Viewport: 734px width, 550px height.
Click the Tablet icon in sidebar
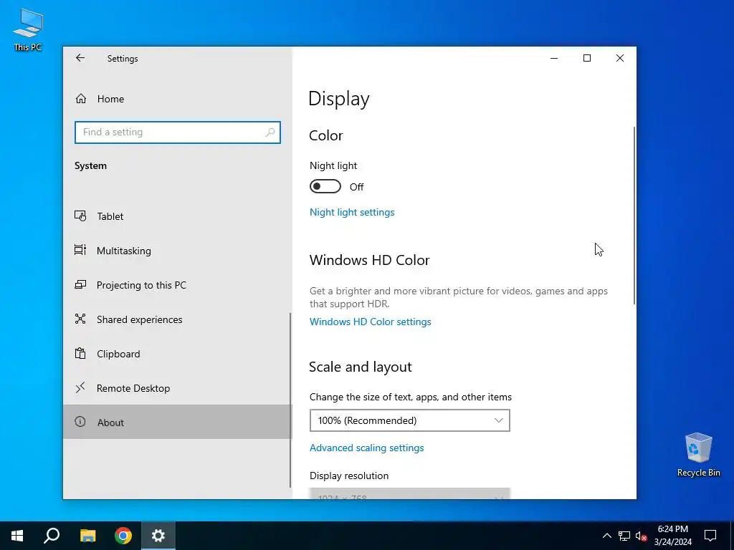coord(80,216)
